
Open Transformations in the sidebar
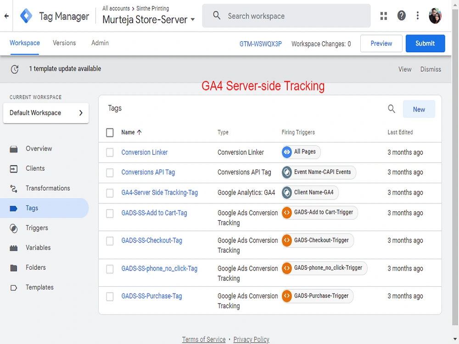click(x=48, y=189)
